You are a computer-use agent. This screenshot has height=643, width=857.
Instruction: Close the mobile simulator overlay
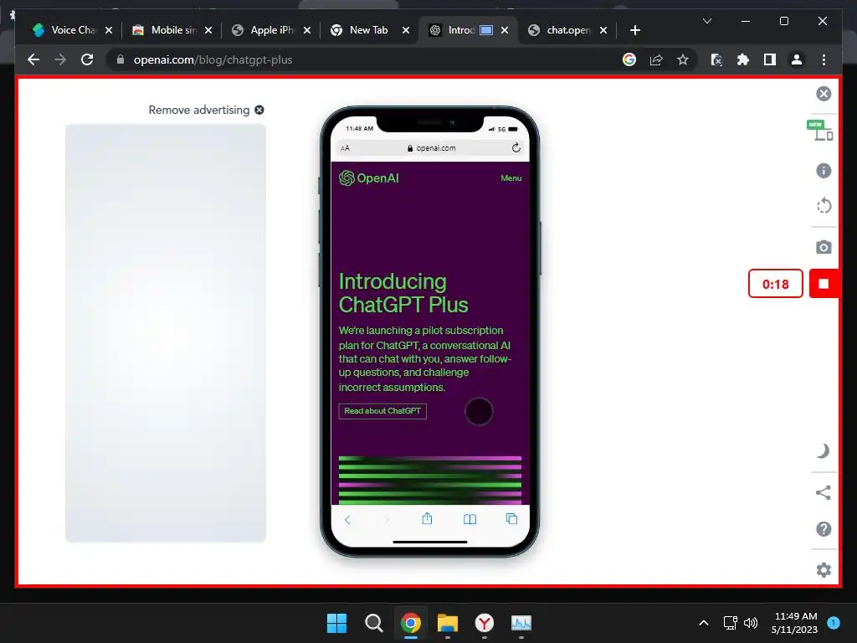[x=824, y=94]
